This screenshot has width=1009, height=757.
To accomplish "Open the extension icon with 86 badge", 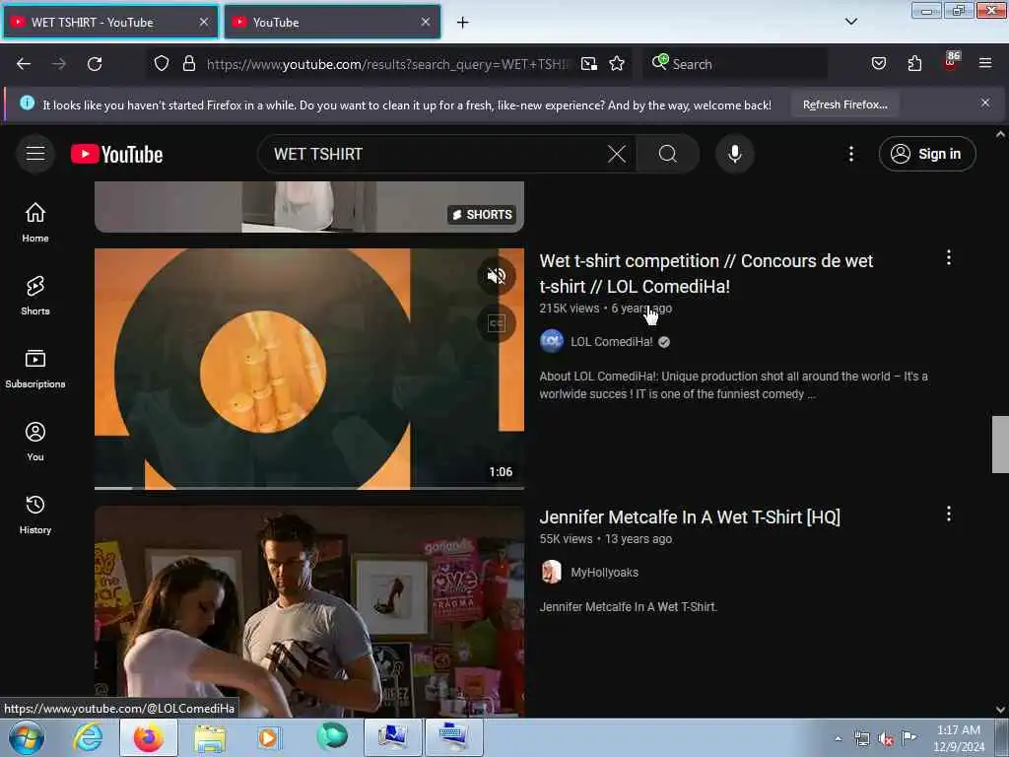I will [951, 62].
